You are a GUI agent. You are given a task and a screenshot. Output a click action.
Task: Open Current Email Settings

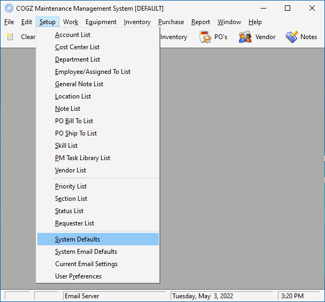pos(86,264)
